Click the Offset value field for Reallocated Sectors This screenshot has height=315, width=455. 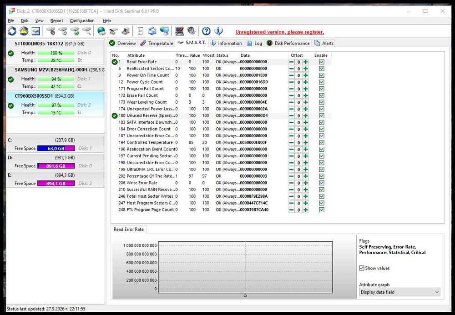[x=298, y=69]
